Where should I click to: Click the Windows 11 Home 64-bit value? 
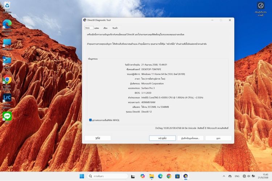click(x=163, y=74)
